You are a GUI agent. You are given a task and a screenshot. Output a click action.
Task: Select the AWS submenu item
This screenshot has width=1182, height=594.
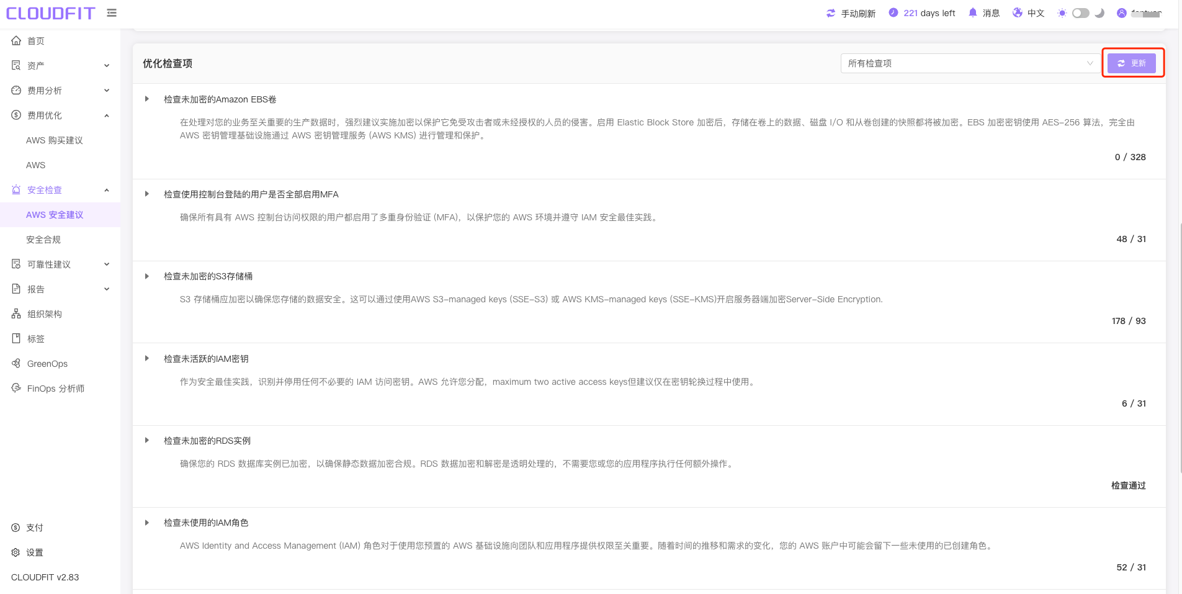click(60, 165)
